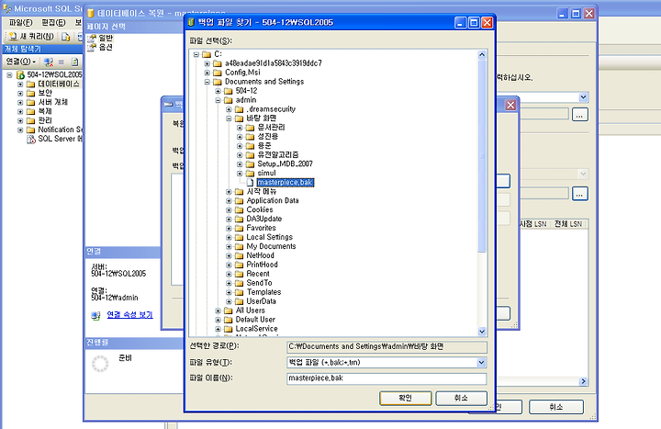Click the Connect (연결) dropdown in Object Explorer
The width and height of the screenshot is (661, 429).
pyautogui.click(x=21, y=62)
